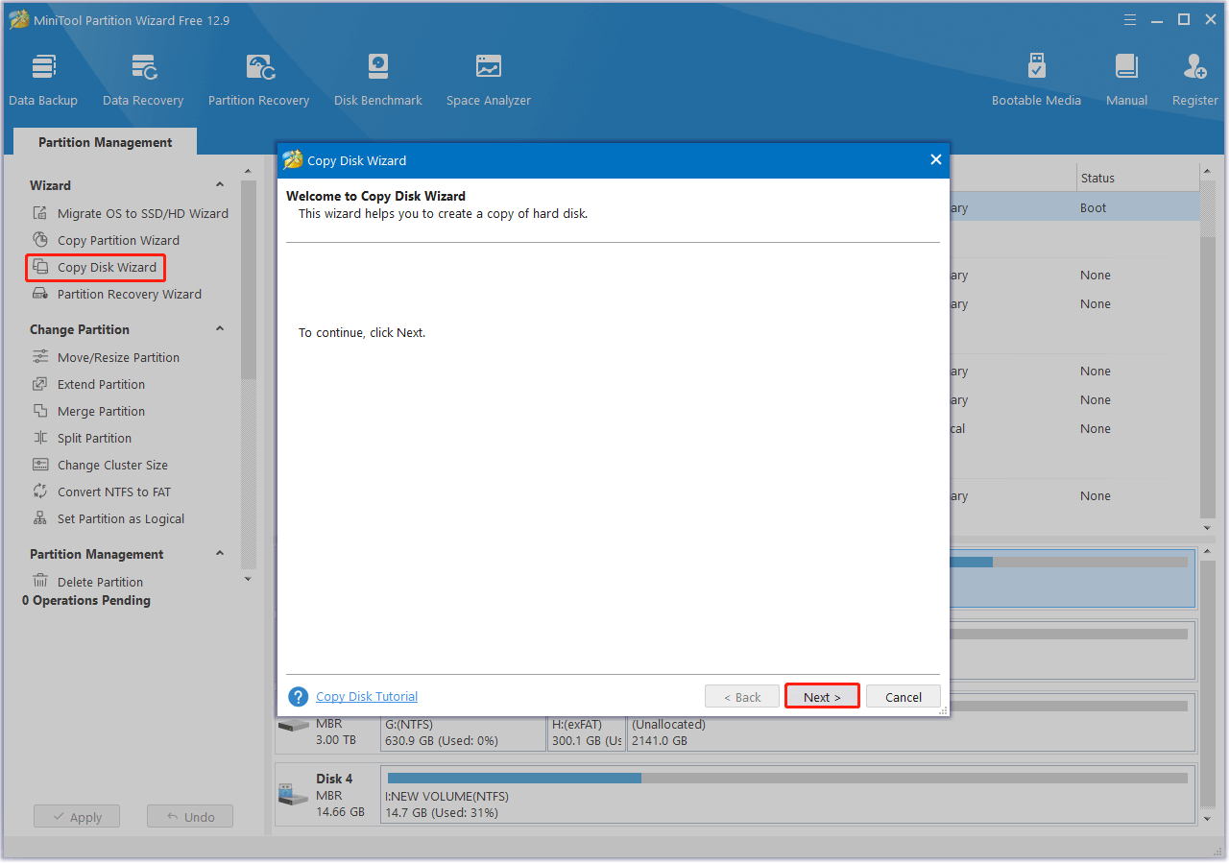This screenshot has width=1230, height=864.
Task: Collapse the Change Partition section
Action: coord(220,329)
